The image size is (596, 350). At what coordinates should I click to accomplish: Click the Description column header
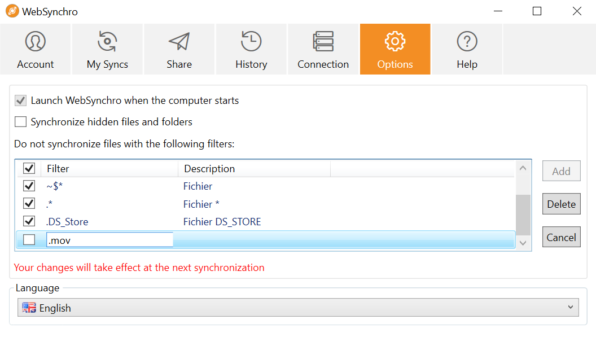255,169
